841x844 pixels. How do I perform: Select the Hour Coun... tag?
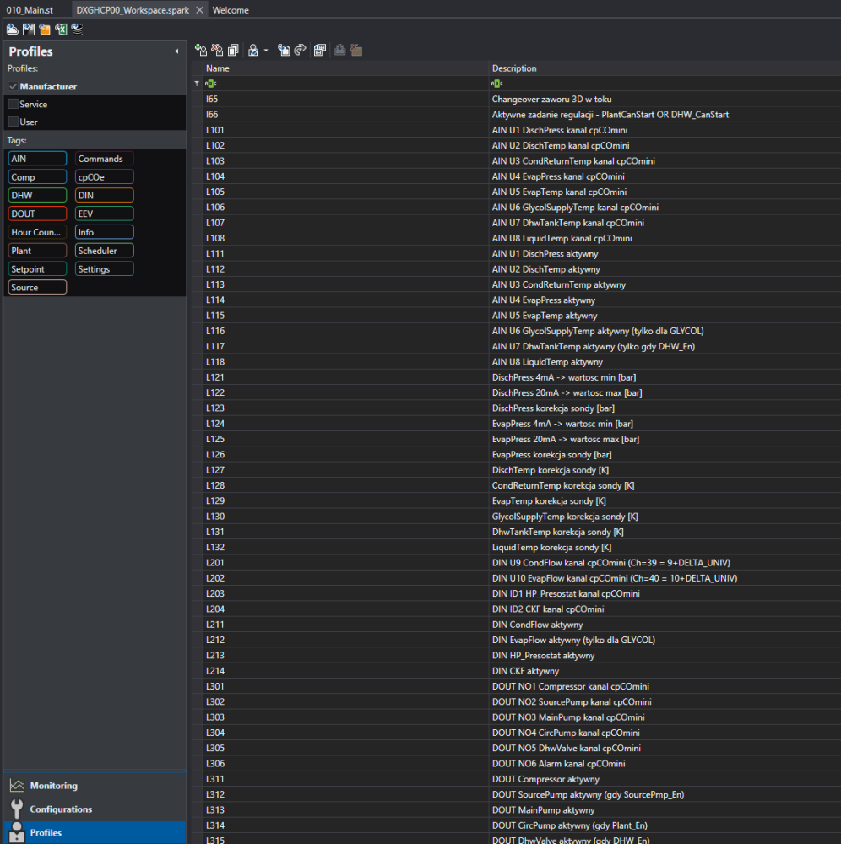click(37, 232)
